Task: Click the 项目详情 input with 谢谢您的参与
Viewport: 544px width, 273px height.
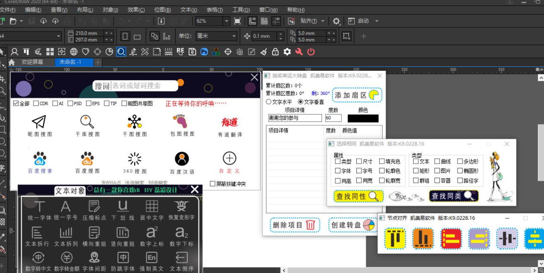Action: 295,118
